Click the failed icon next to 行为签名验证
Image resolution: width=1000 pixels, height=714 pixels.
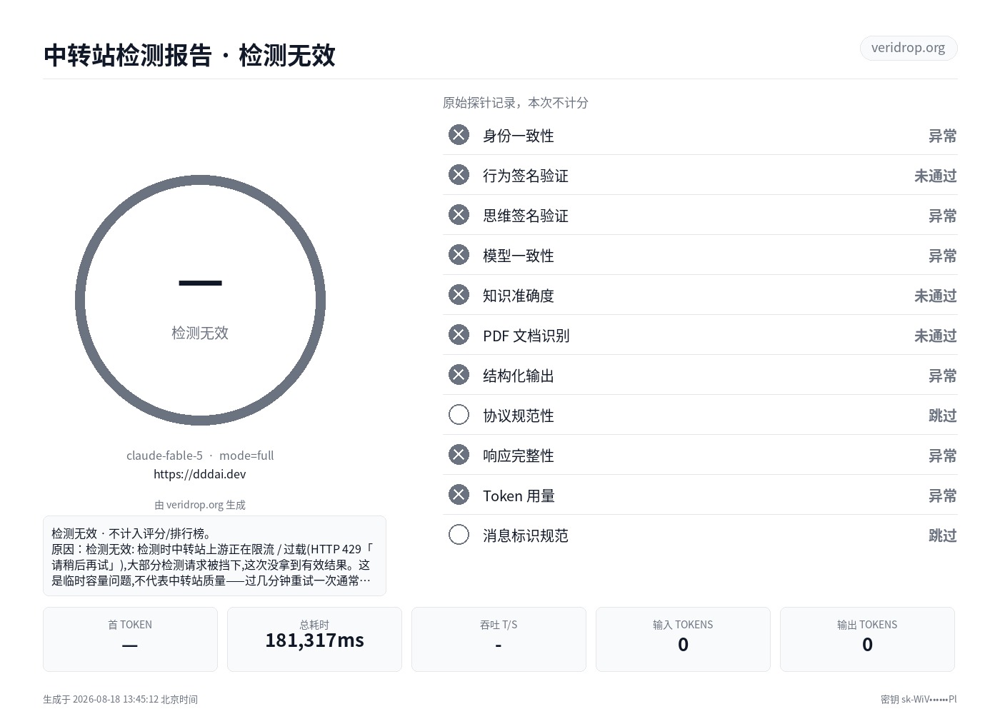[x=459, y=175]
